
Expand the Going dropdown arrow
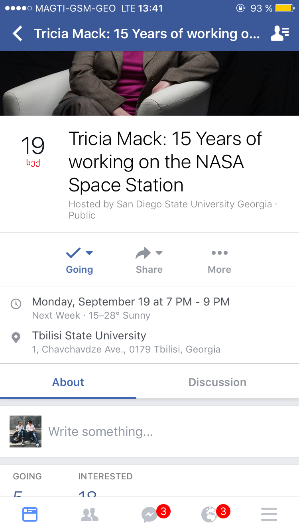[89, 253]
